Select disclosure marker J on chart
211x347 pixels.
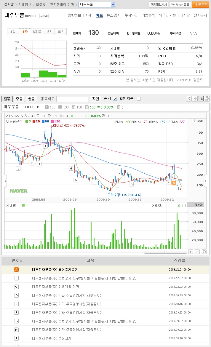(39, 164)
